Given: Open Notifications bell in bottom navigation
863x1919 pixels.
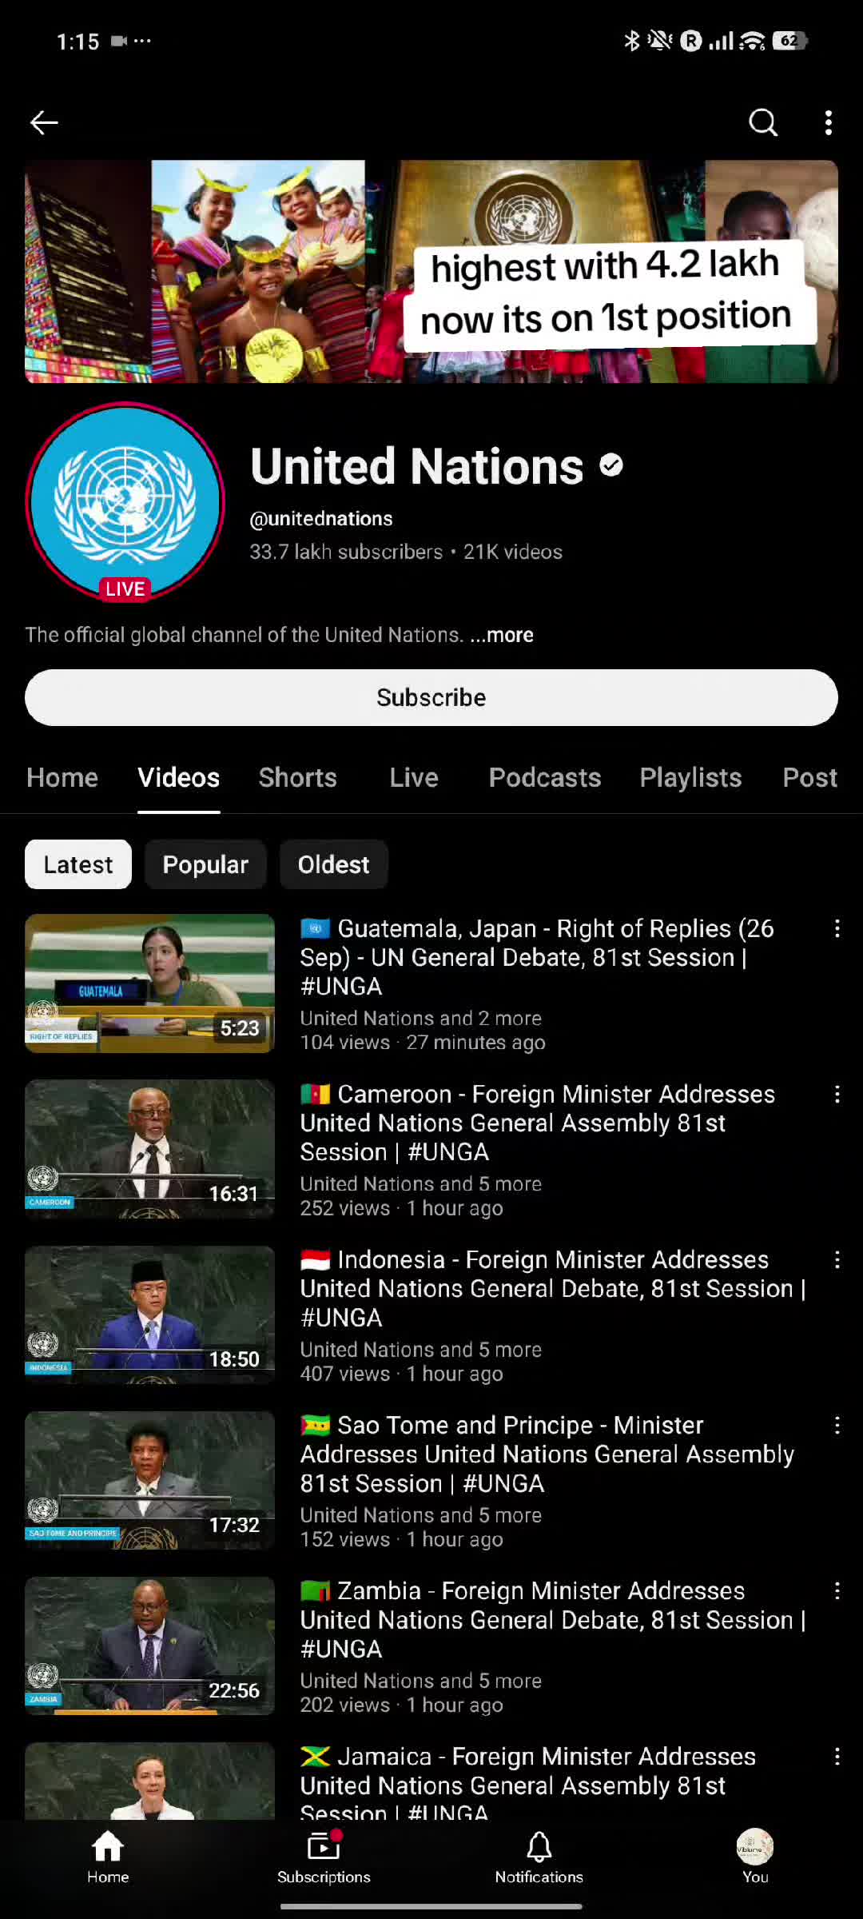Looking at the screenshot, I should pos(539,1857).
